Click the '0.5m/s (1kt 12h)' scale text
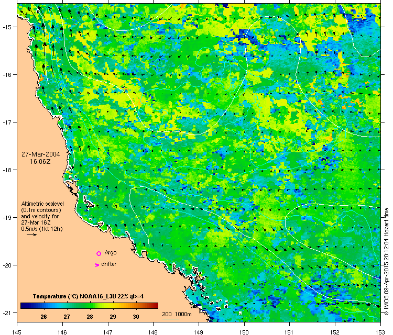 point(42,229)
